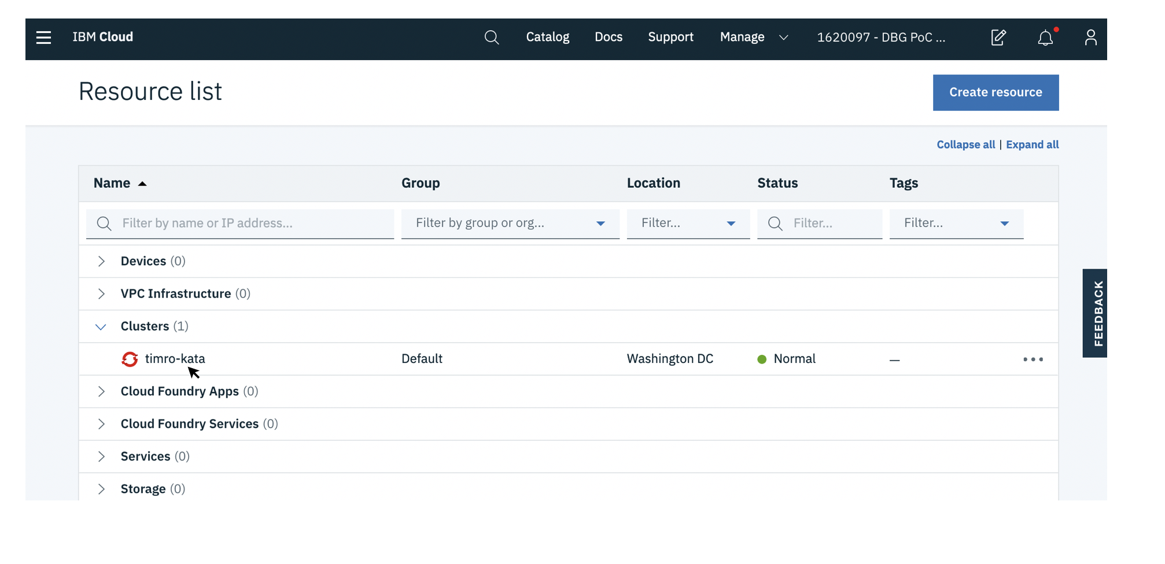This screenshot has height=564, width=1165.
Task: Click the Create resource button
Action: (996, 92)
